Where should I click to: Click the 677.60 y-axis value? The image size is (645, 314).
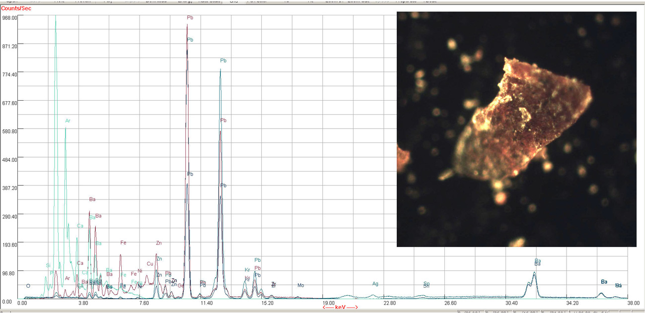click(x=10, y=103)
